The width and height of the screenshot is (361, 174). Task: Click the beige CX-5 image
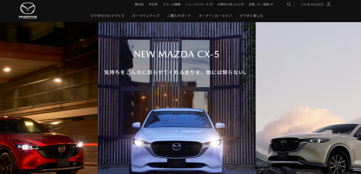308,98
